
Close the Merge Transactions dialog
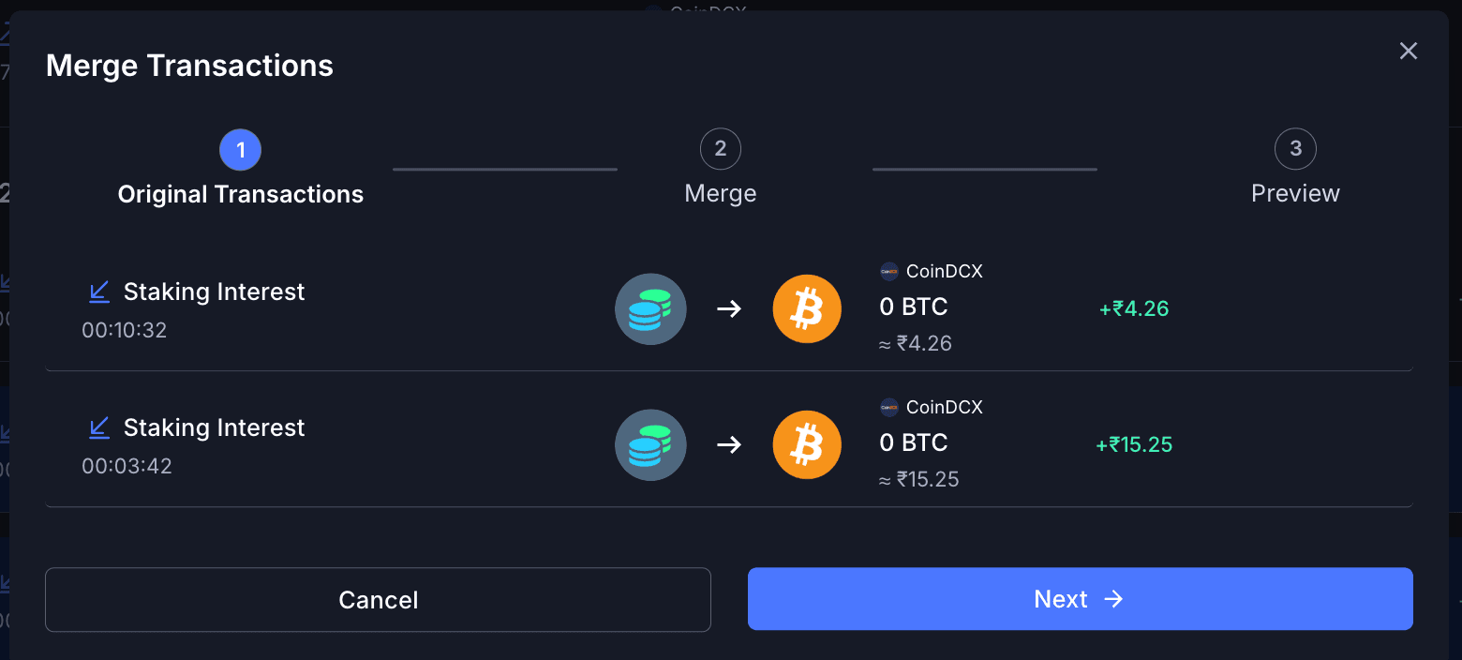[1408, 51]
